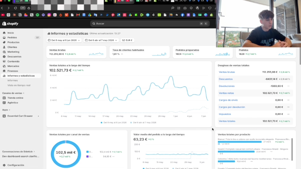The width and height of the screenshot is (301, 169).
Task: Click the Buscar search field
Action: 150,24
